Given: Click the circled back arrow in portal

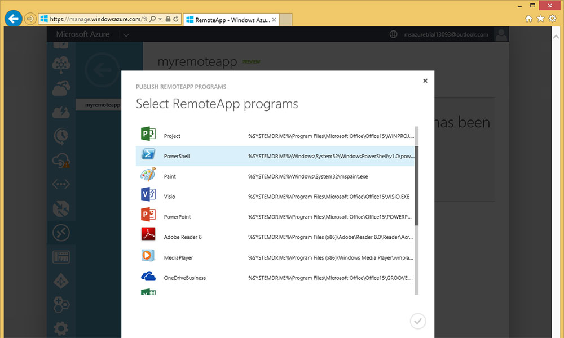Looking at the screenshot, I should tap(102, 70).
